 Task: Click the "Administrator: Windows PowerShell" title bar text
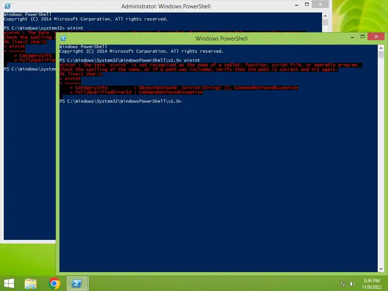(x=166, y=6)
